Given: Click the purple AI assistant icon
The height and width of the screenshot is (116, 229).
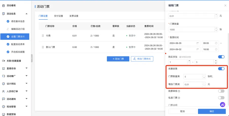Looking at the screenshot, I should coord(222,104).
